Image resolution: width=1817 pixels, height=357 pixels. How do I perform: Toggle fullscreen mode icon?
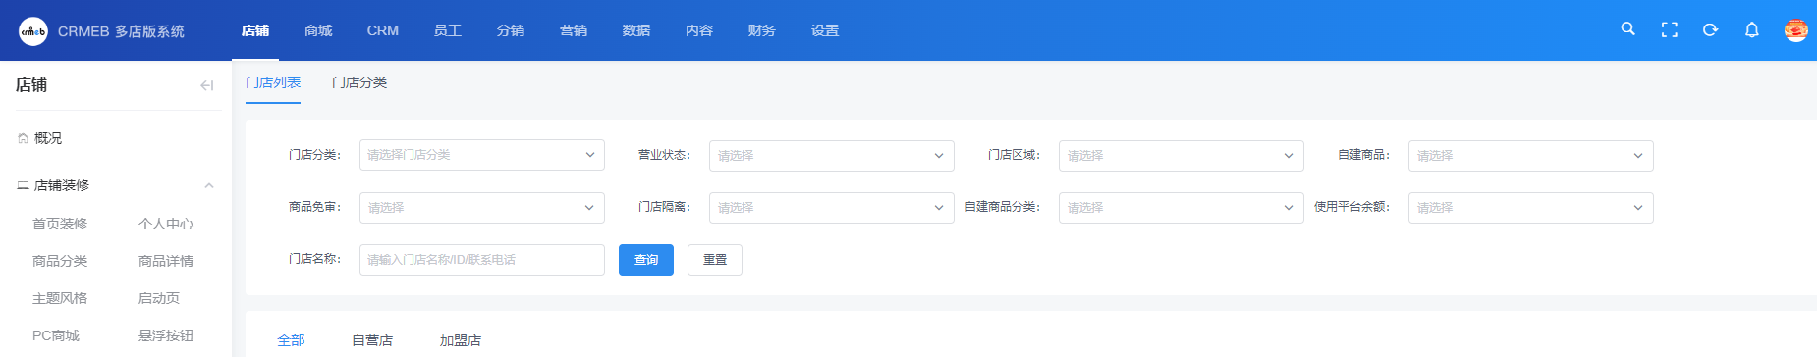pos(1669,30)
